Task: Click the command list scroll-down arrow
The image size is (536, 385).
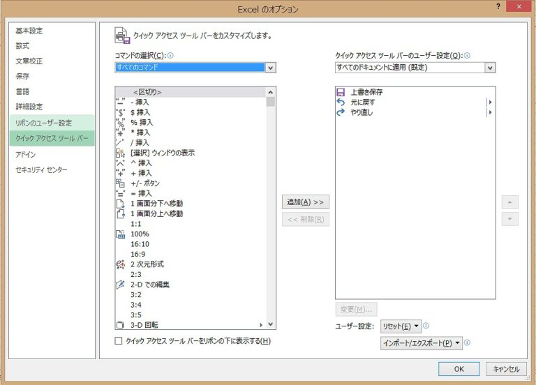Action: coord(271,324)
